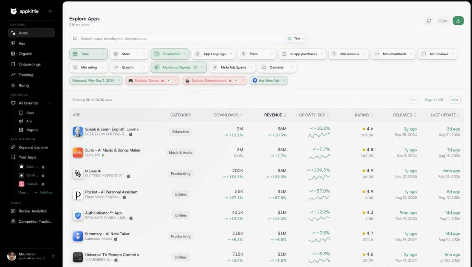472x267 pixels.
Task: Open the Time filter dropdown
Action: click(89, 54)
